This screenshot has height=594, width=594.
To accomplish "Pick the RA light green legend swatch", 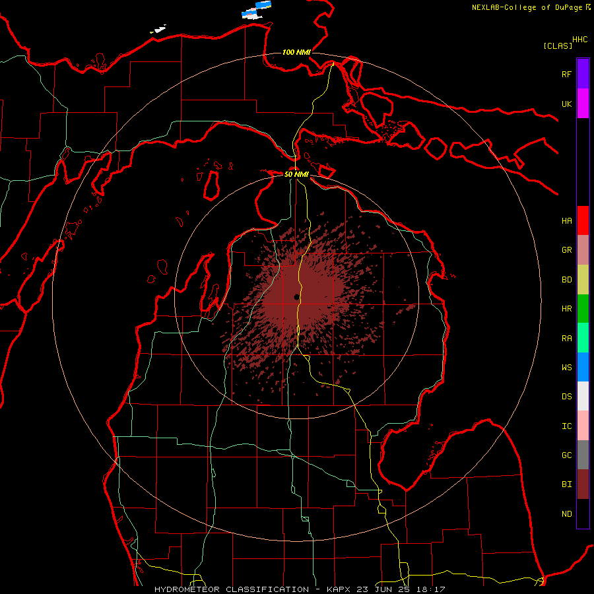I will [x=583, y=338].
